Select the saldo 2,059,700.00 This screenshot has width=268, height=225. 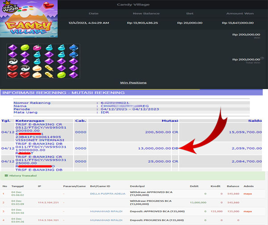click(x=247, y=148)
